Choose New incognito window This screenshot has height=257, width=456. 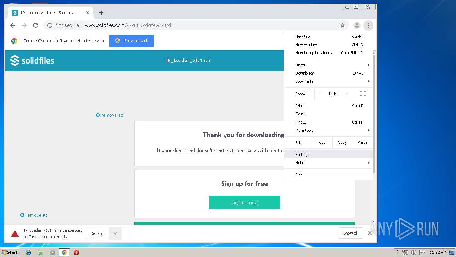[x=328, y=53]
